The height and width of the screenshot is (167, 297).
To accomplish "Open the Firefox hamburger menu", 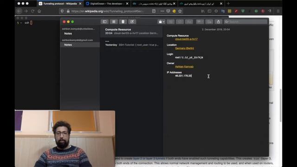I will 278,11.
